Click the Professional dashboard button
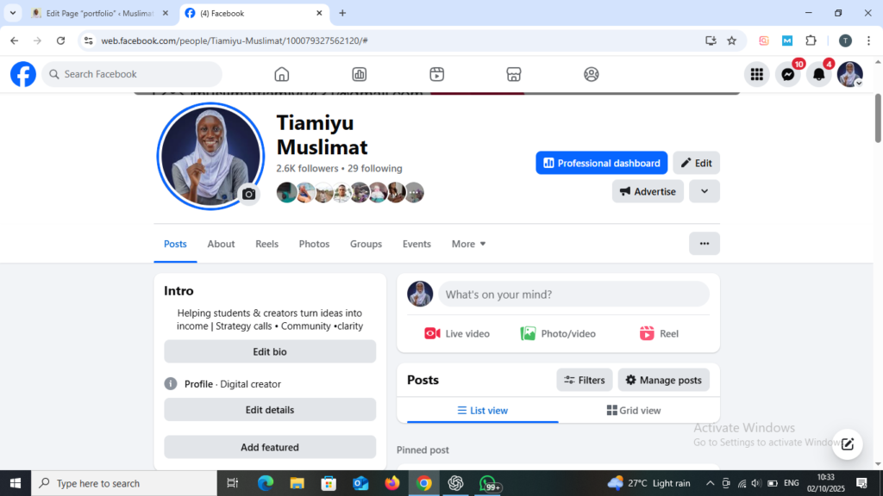This screenshot has width=883, height=496. coord(601,163)
